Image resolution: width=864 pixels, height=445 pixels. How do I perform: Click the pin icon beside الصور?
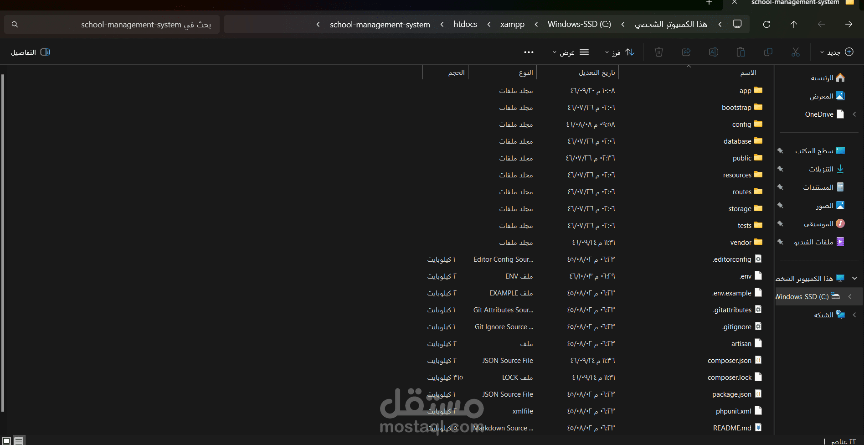pyautogui.click(x=780, y=205)
